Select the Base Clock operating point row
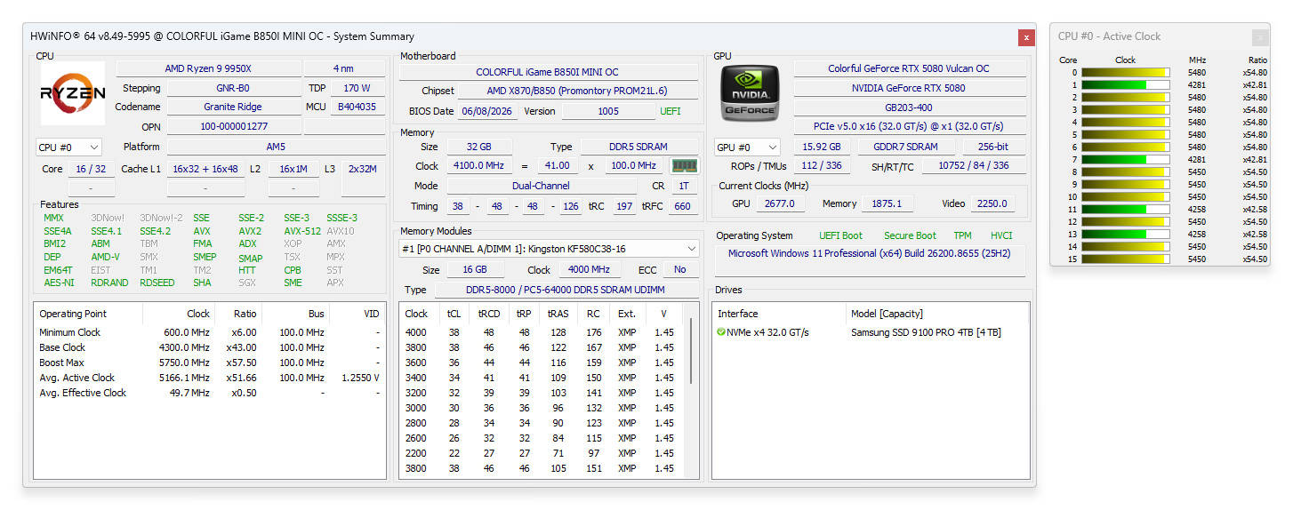 (209, 347)
